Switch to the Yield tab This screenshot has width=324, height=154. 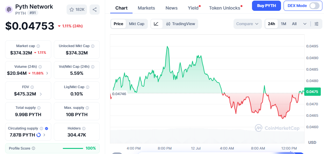[x=193, y=8]
